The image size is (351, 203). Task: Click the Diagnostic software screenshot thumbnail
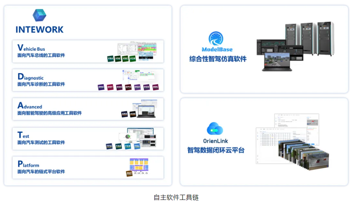139,76
